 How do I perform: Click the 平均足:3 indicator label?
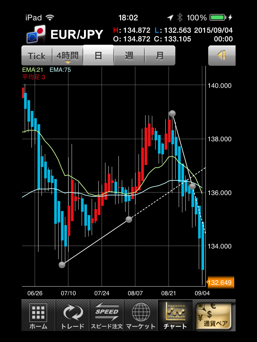pos(34,77)
